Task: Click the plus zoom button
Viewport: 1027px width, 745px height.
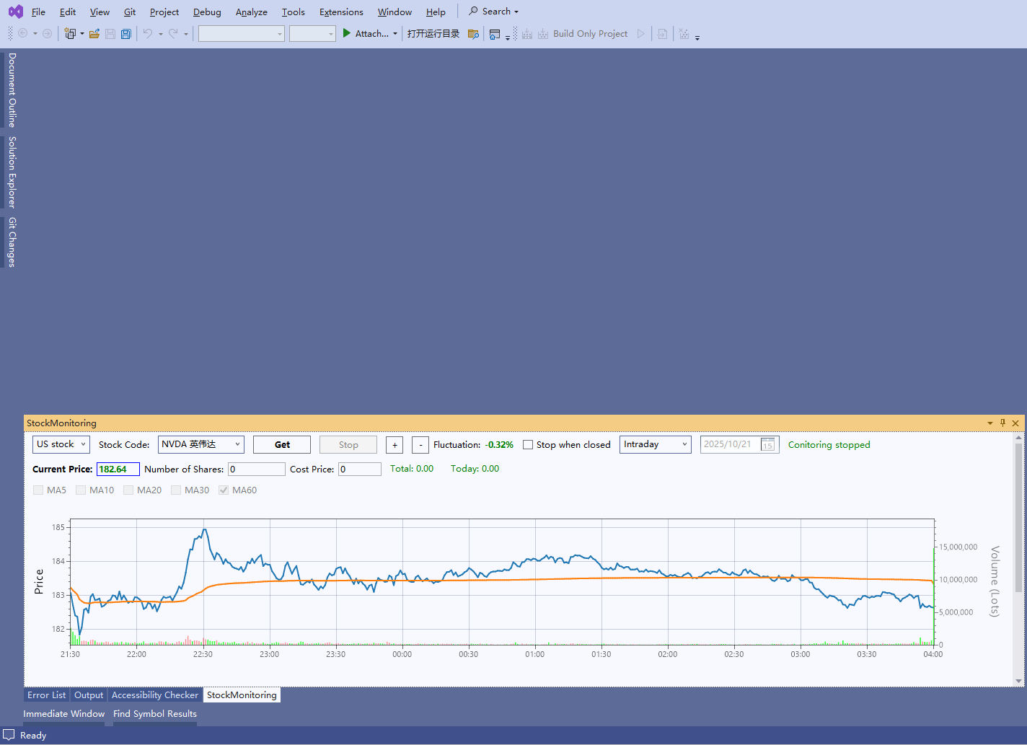Action: pyautogui.click(x=395, y=445)
